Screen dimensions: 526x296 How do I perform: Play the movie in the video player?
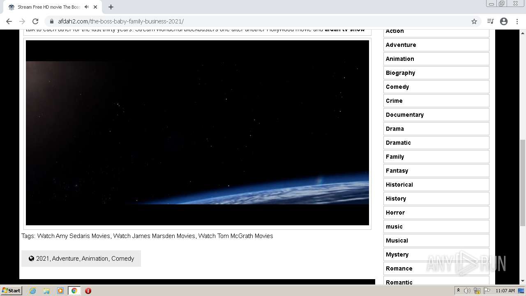(x=197, y=133)
